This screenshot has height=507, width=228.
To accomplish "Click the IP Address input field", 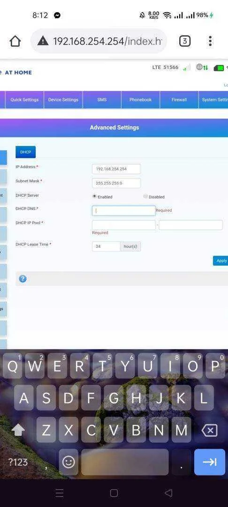I will point(116,169).
